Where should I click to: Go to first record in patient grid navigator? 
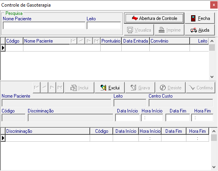click(x=73, y=41)
